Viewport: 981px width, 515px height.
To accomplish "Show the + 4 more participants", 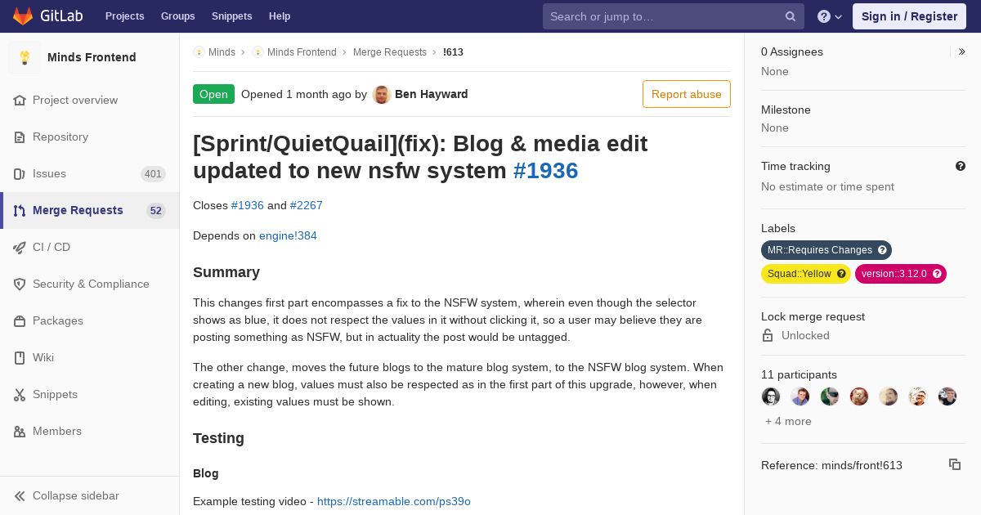I will point(788,421).
